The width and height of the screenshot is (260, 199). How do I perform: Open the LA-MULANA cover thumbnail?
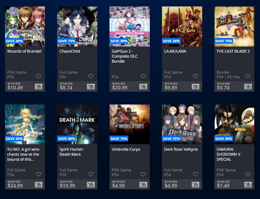coord(182,26)
